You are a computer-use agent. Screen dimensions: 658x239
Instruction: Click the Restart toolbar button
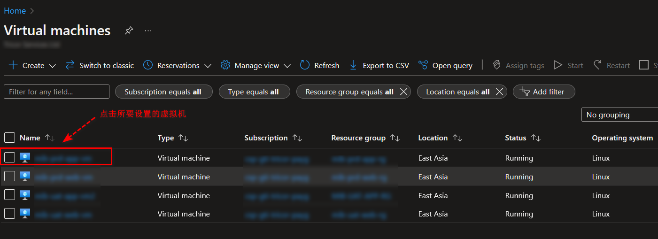(x=612, y=65)
